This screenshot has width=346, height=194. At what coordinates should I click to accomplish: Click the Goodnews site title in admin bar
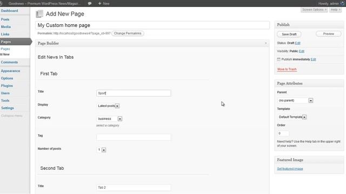44,4
